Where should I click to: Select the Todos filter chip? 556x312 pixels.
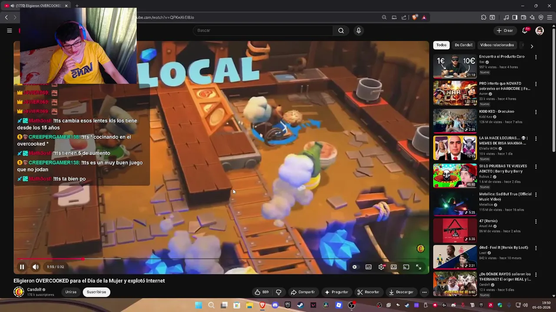click(x=441, y=45)
